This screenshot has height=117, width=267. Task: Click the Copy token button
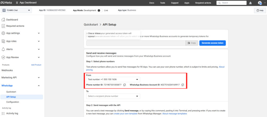(192, 43)
